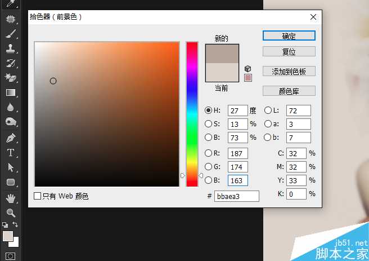
Task: Click the toolbar foreground color swatch
Action: tap(8, 236)
